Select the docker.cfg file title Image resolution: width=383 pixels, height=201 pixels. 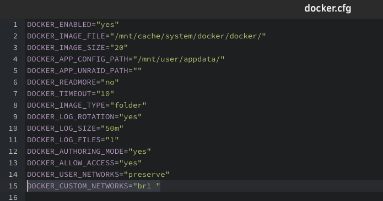(327, 9)
